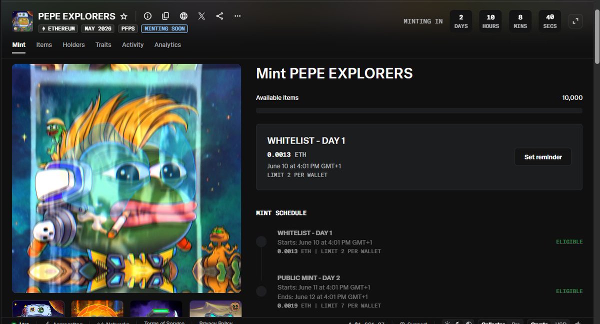The image size is (600, 324).
Task: Click the ELIGIBLE label for Public Mint Day 2
Action: [569, 291]
